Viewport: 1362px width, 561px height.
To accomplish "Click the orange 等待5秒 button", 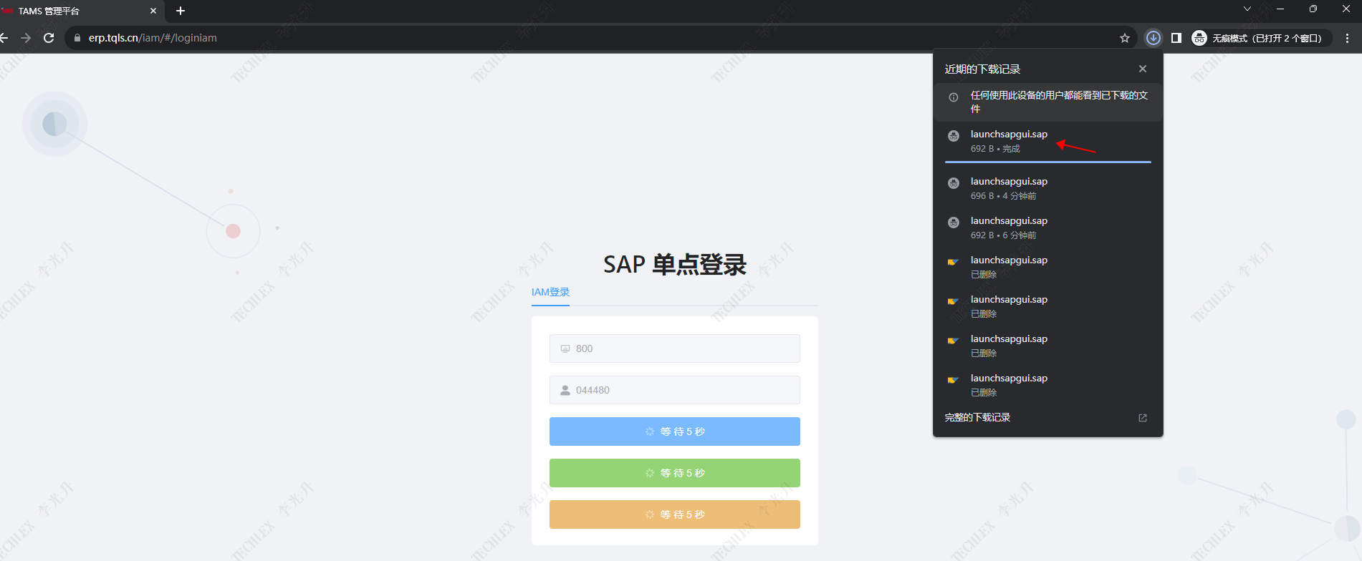I will (x=675, y=514).
